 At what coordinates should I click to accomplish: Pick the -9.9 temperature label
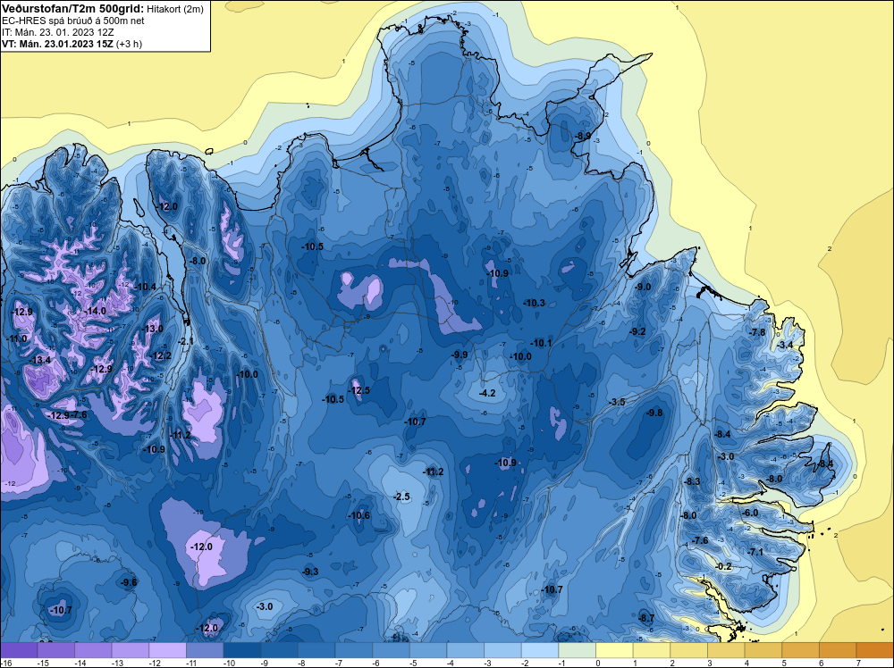tap(460, 355)
